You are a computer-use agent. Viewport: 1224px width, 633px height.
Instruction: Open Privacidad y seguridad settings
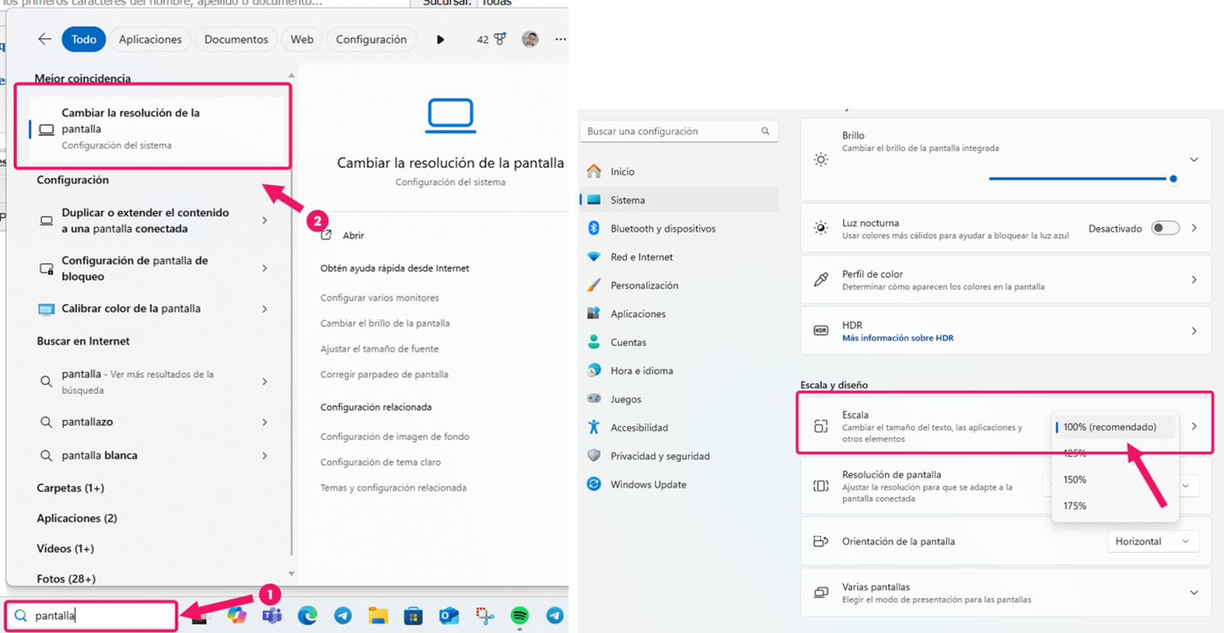pos(679,456)
